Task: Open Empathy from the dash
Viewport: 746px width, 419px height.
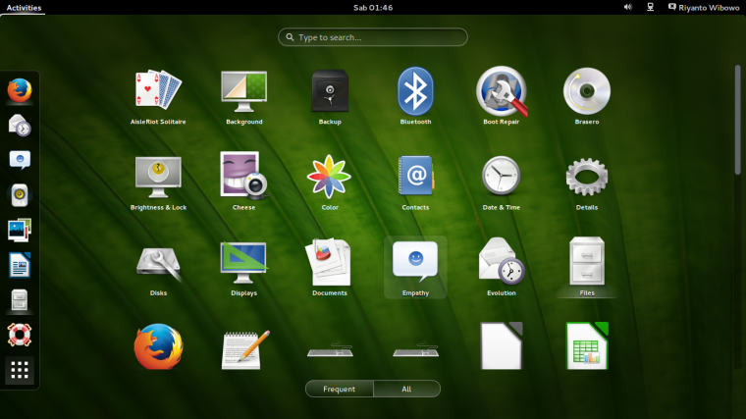Action: [20, 160]
